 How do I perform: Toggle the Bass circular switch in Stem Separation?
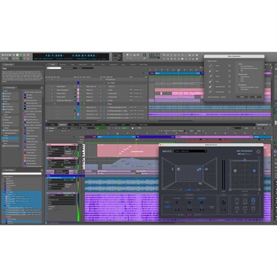[x=229, y=71]
